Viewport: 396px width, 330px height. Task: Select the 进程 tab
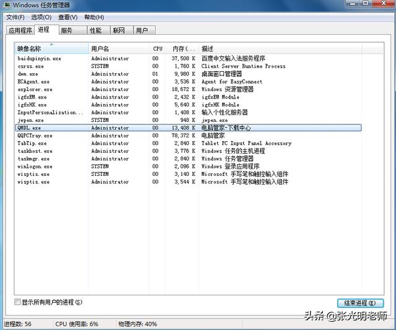[x=46, y=30]
